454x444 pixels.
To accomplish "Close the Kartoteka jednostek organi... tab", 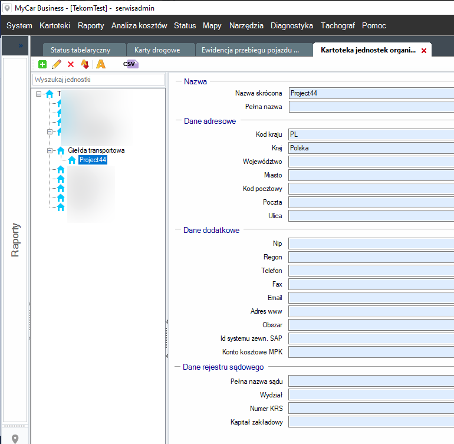I will pyautogui.click(x=424, y=51).
